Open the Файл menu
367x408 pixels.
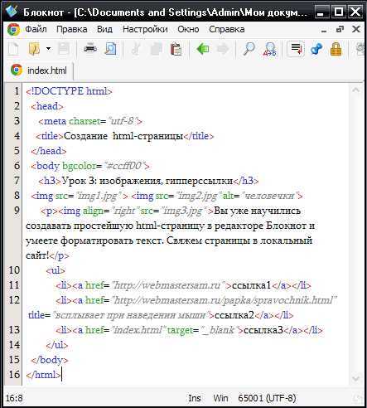[x=36, y=29]
